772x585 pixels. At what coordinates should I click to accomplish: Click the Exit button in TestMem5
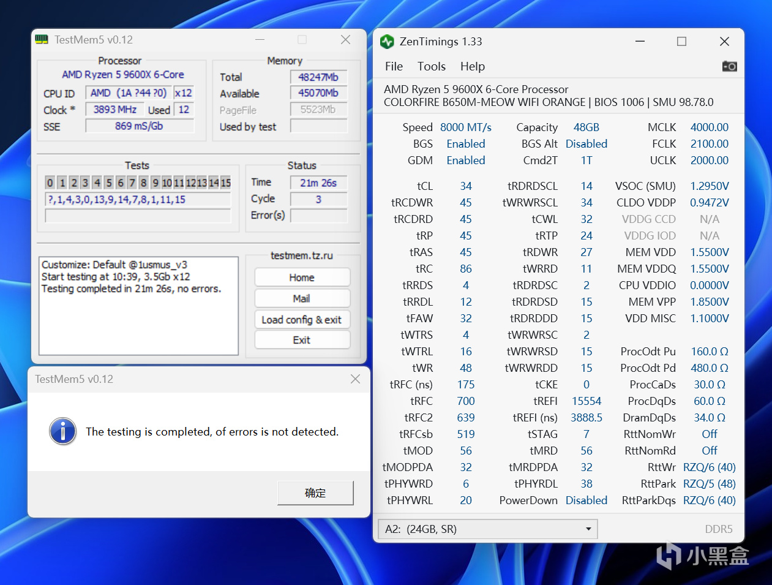[x=302, y=340]
